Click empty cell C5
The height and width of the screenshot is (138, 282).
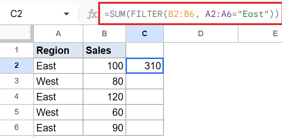coord(145,112)
